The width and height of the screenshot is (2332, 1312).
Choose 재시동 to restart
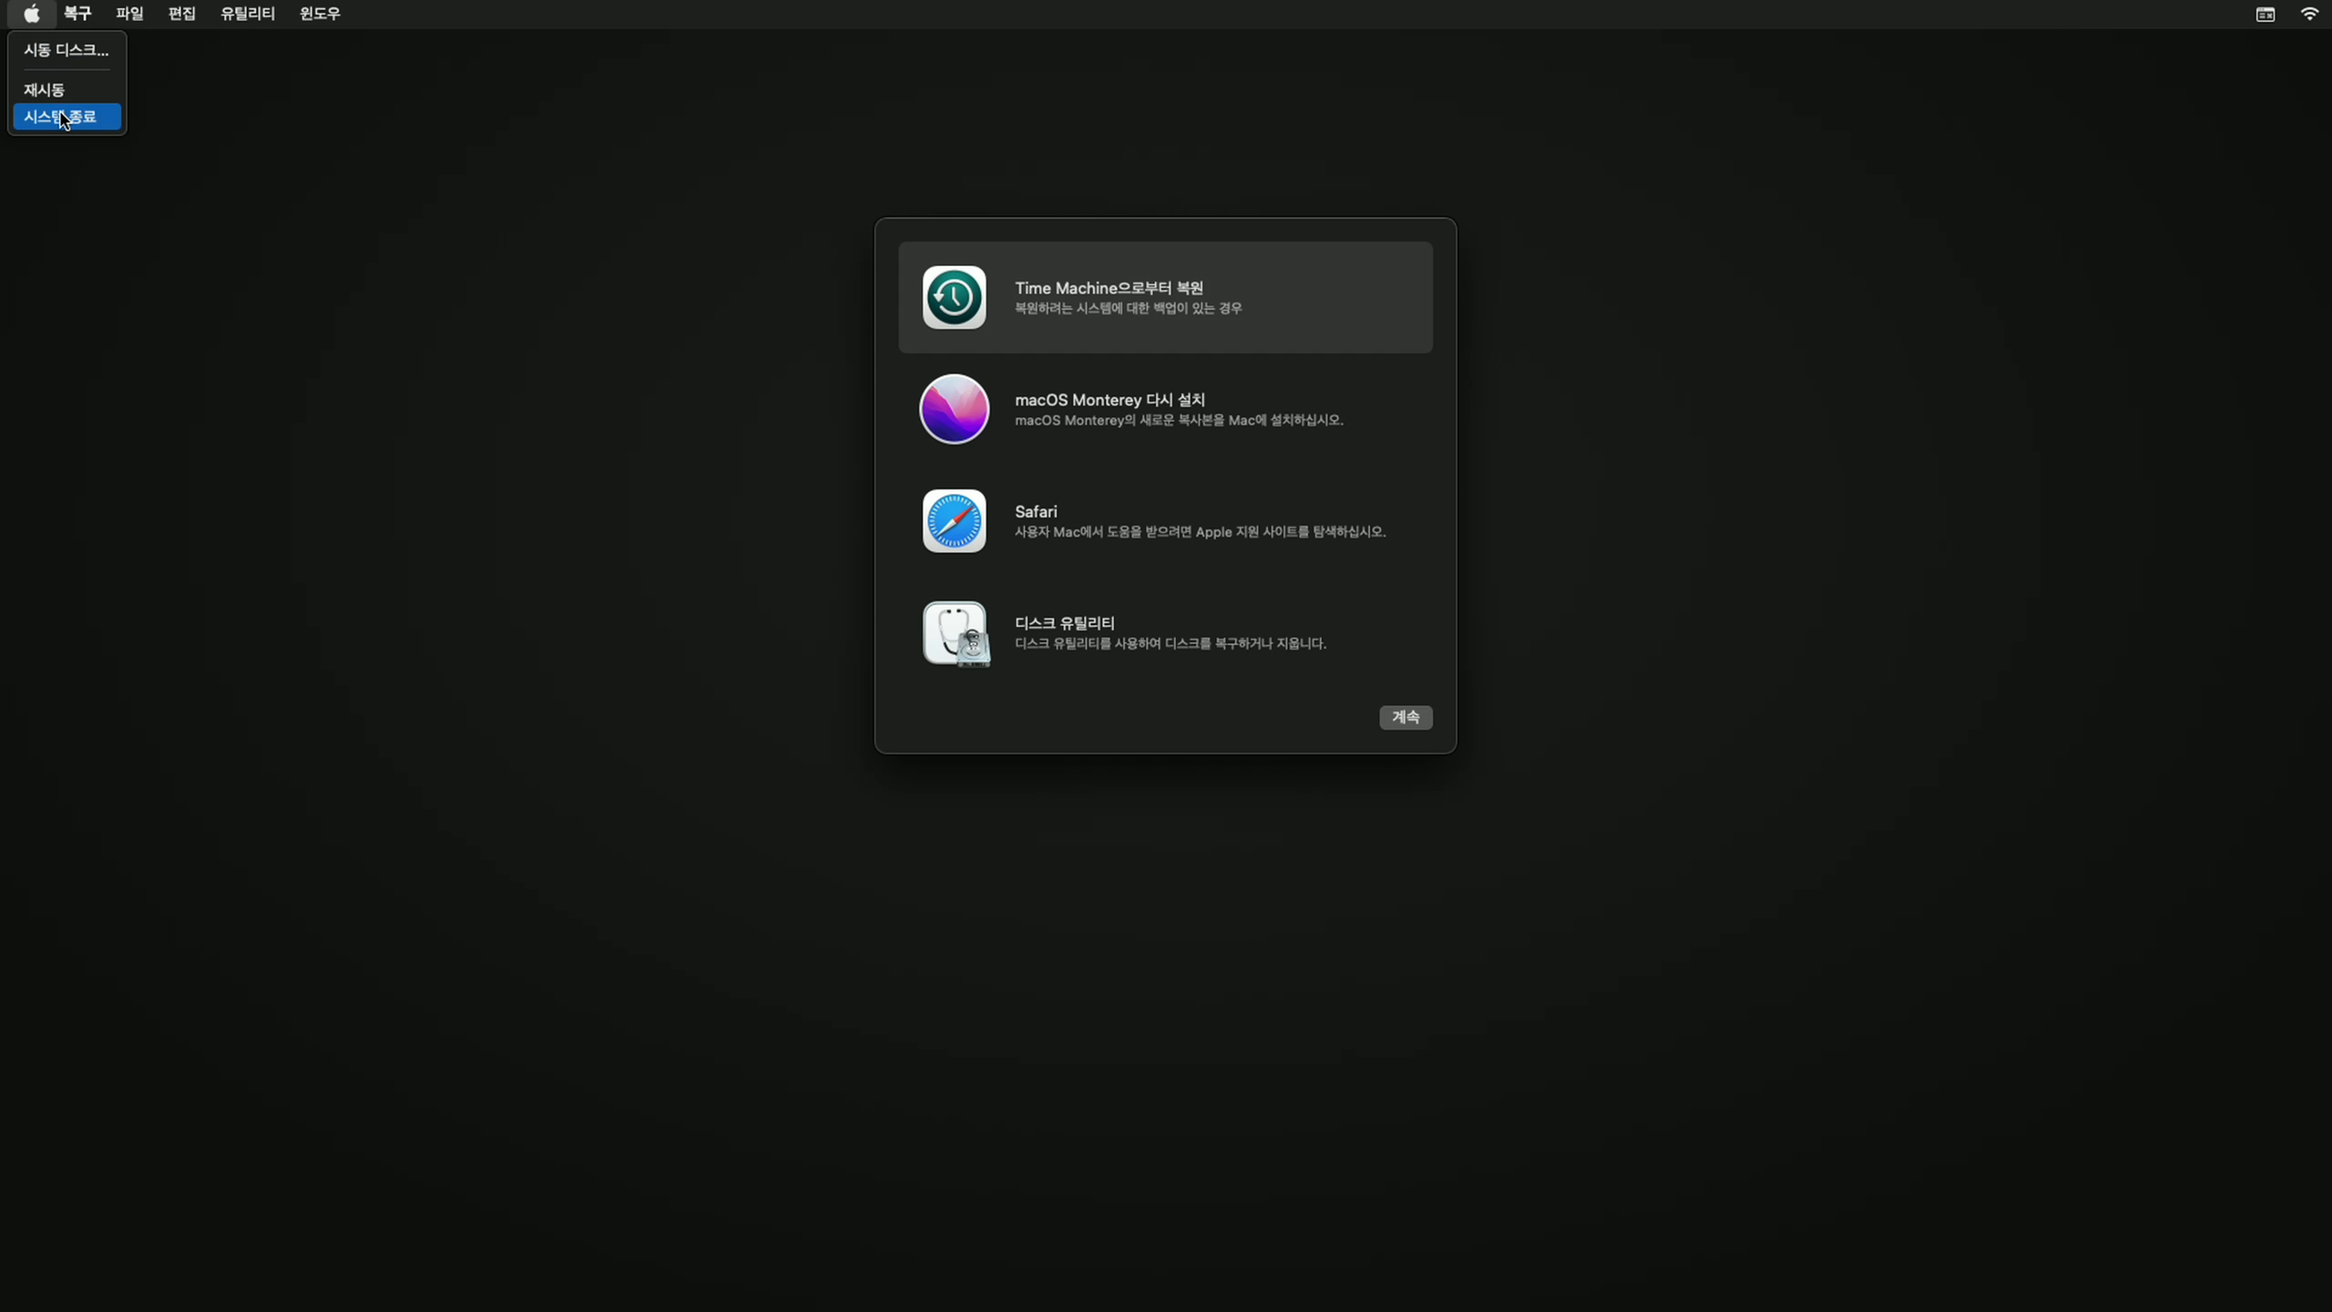[44, 89]
